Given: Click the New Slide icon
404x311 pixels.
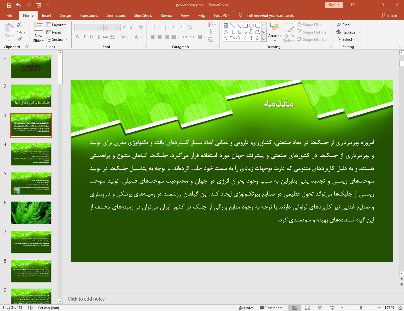Looking at the screenshot, I should 38,27.
